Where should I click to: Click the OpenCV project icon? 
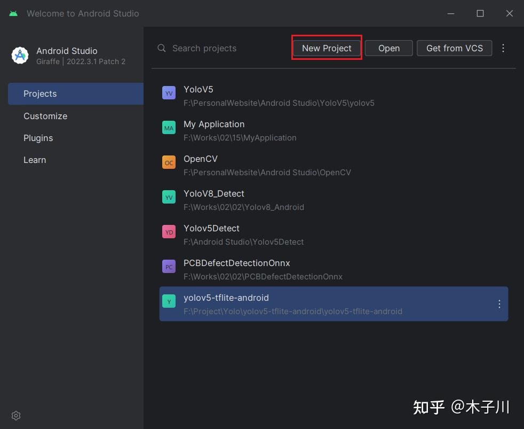[169, 162]
